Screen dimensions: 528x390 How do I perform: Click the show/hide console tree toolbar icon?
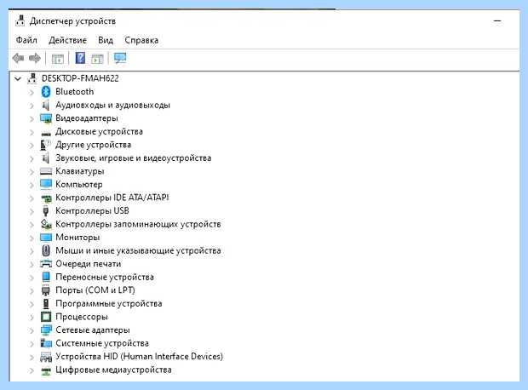(x=58, y=59)
